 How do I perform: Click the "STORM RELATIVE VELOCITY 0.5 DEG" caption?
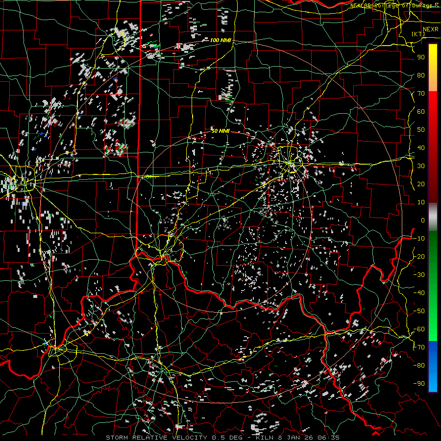173,438
